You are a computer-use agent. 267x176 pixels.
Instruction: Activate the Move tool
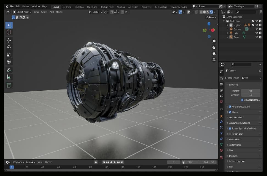tap(9, 40)
